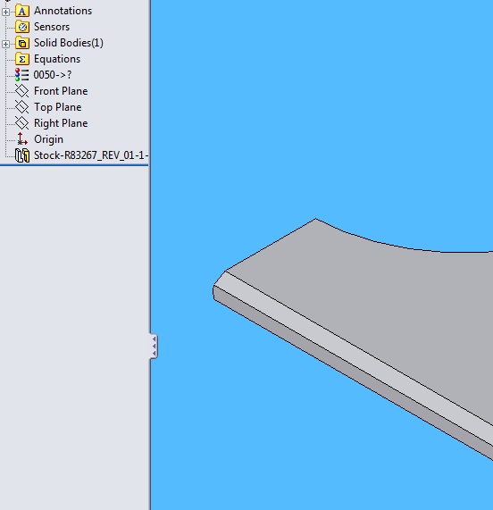Expand the Annotations tree node
This screenshot has width=493, height=510.
tap(5, 12)
